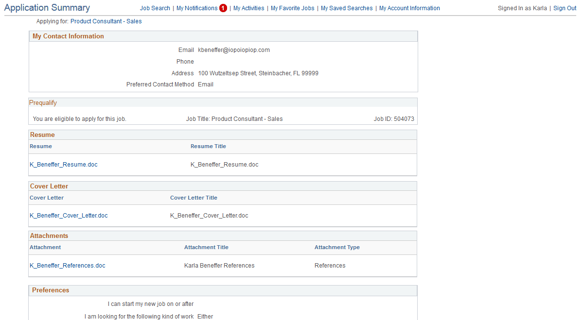584x320 pixels.
Task: Select the Cover Letter Title header
Action: click(x=194, y=198)
